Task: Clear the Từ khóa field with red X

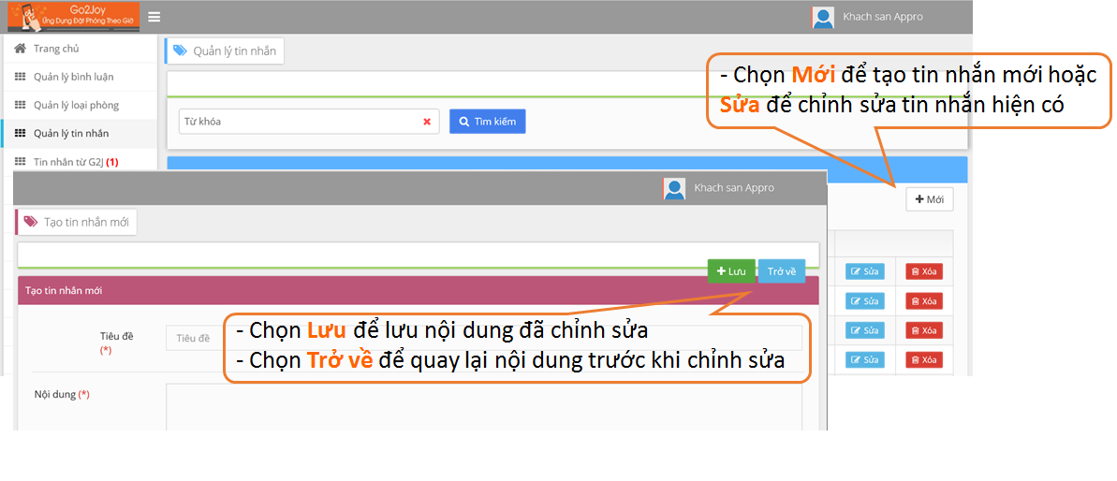Action: pos(427,122)
